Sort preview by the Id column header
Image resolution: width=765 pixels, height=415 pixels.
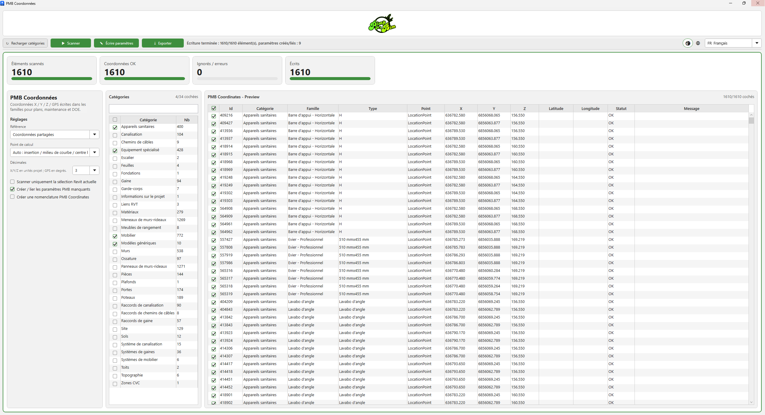pyautogui.click(x=231, y=108)
